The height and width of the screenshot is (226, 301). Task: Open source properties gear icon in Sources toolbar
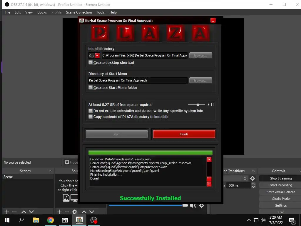[75, 212]
